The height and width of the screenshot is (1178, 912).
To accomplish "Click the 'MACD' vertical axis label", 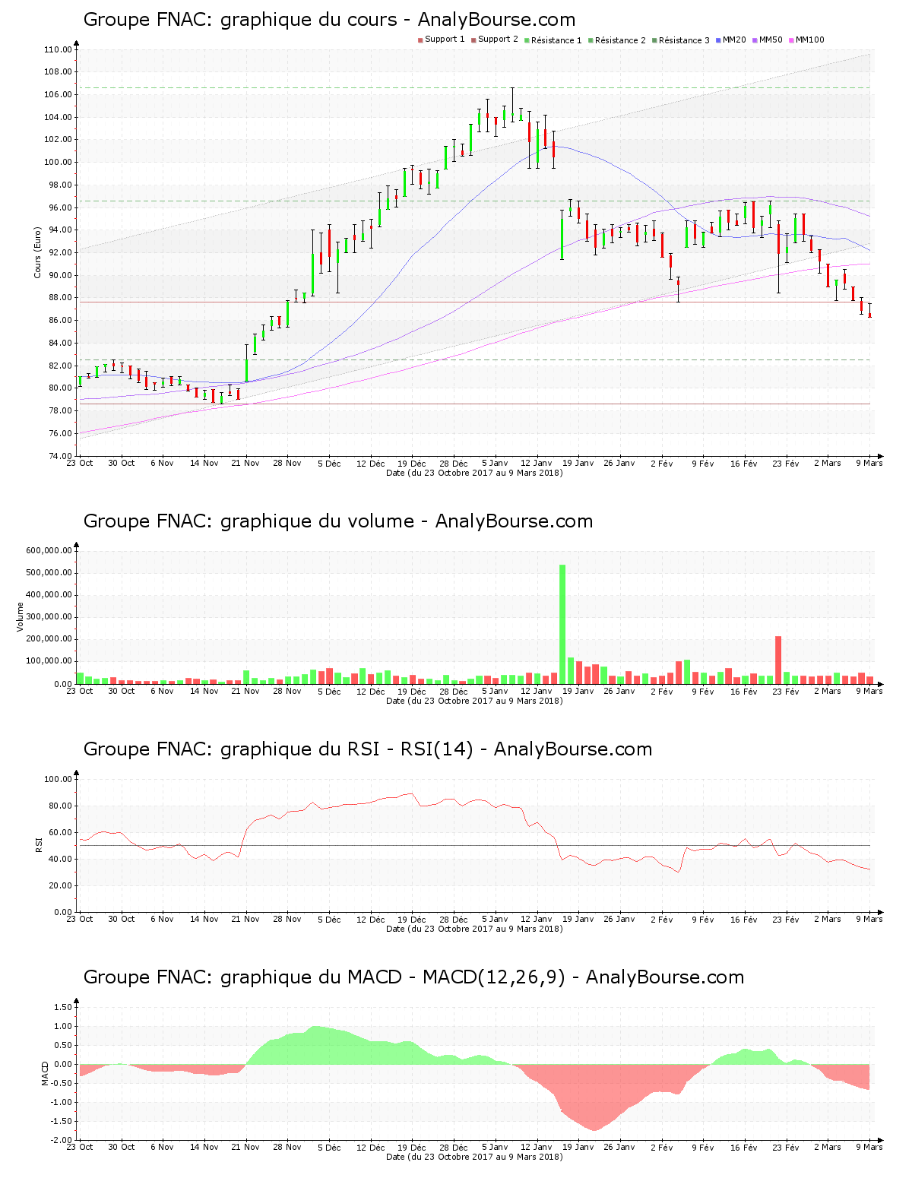I will [45, 1073].
